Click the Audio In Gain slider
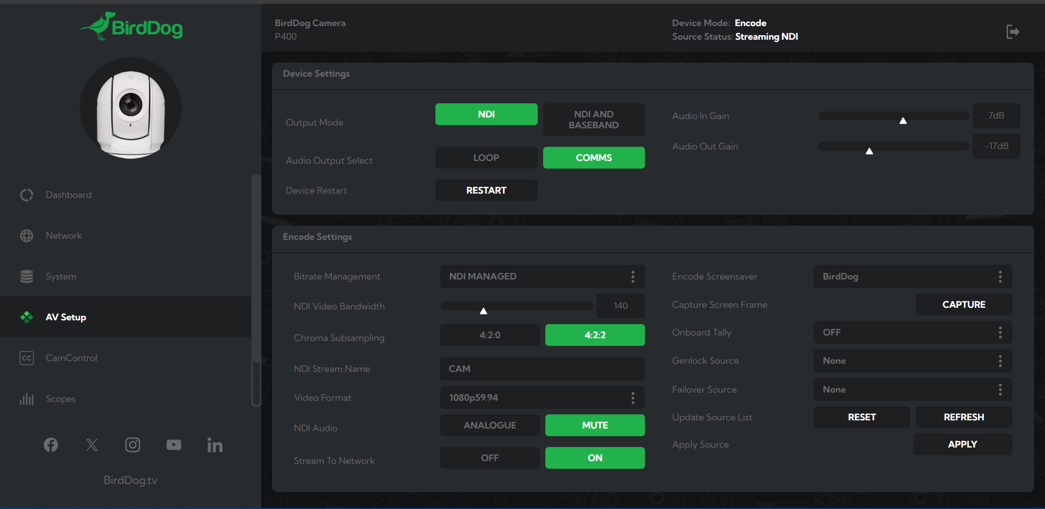Screen dimensions: 1045x509 [x=893, y=116]
